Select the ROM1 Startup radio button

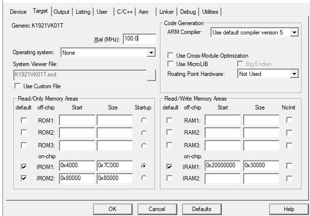click(144, 120)
